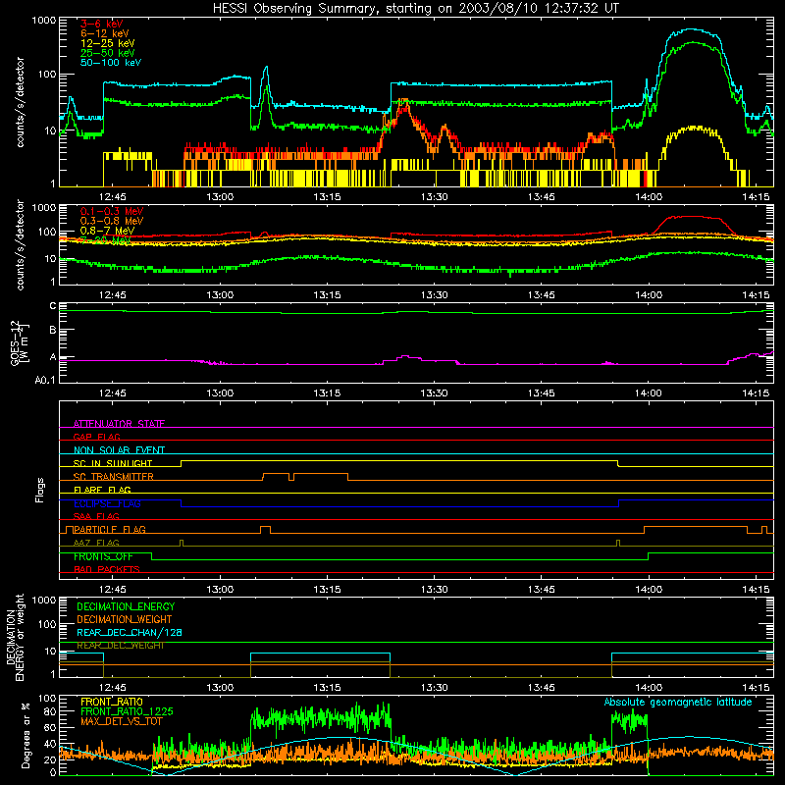Screen dimensions: 785x785
Task: Select the DECIMATION_ENERGY legend label
Action: coord(126,606)
